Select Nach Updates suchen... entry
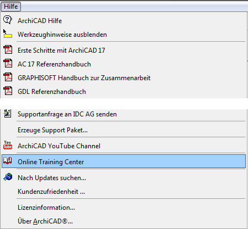Screen dimensions: 248x229 coord(123,178)
